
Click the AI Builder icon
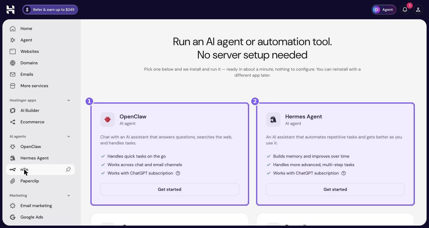click(13, 111)
